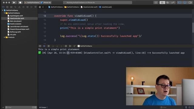
Task: Open the related items grid menu
Action: point(40,7)
